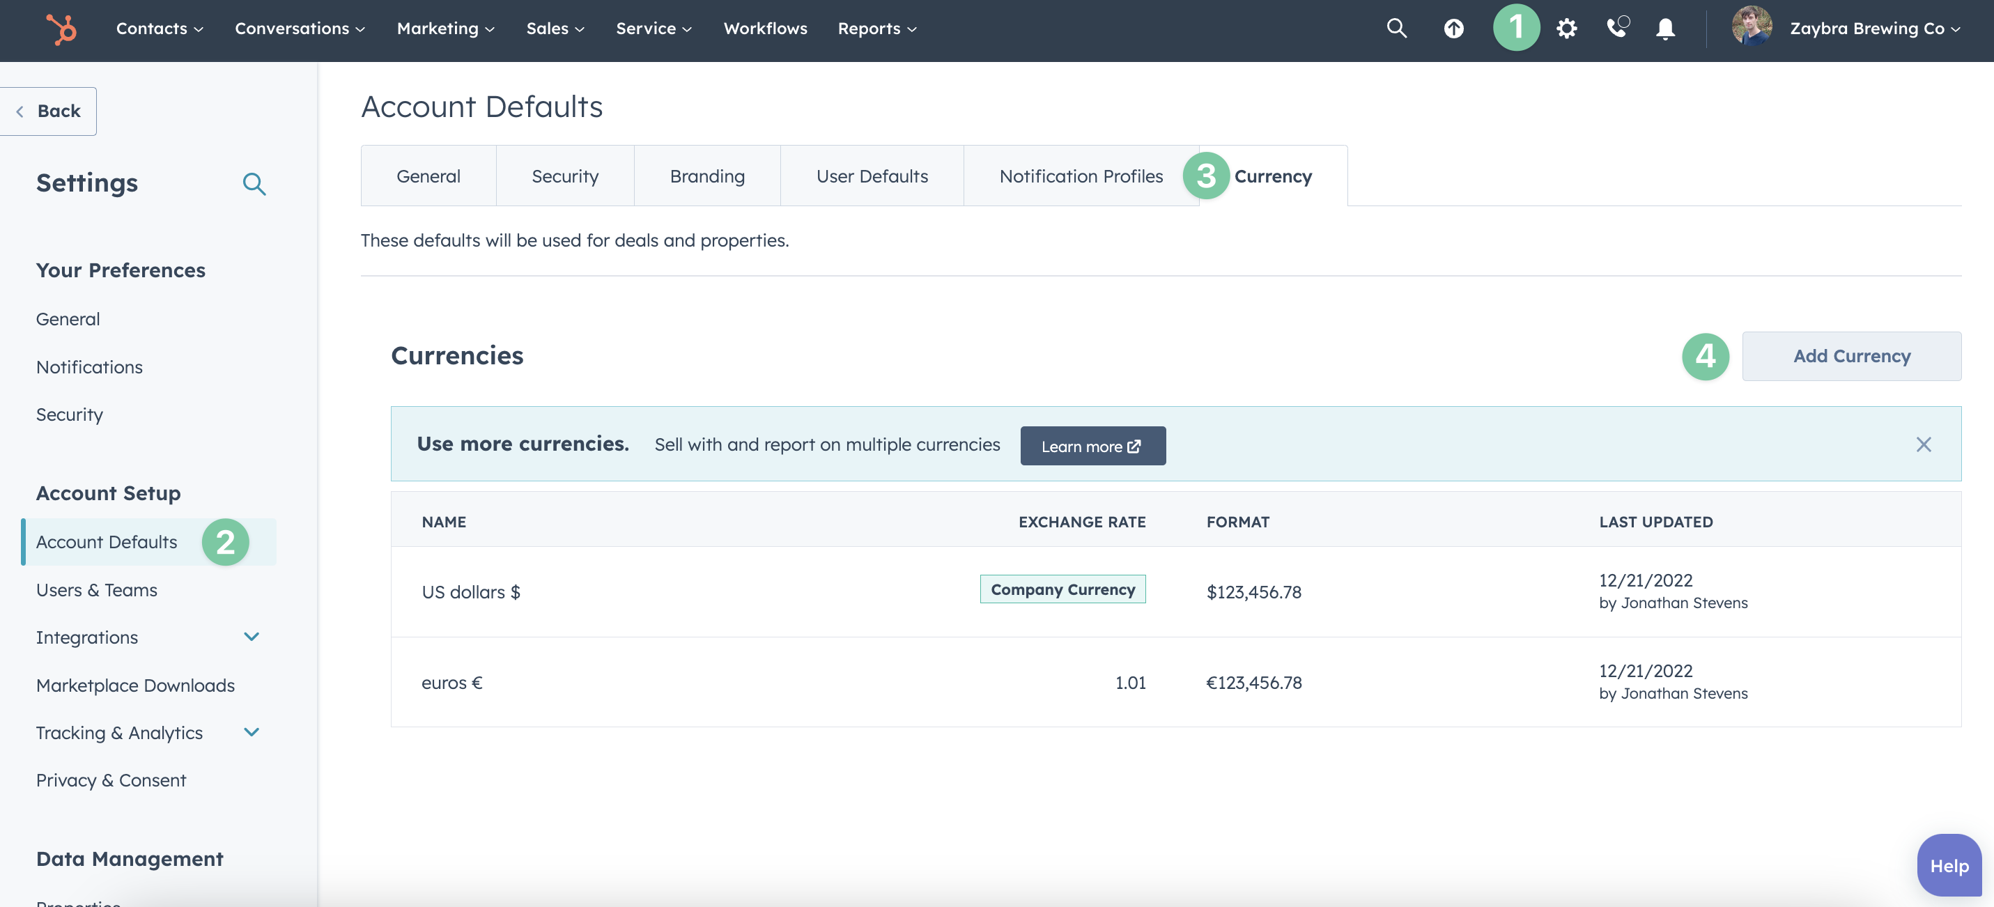Open the settings gear icon
Screen dimensions: 1994x907
tap(1567, 29)
